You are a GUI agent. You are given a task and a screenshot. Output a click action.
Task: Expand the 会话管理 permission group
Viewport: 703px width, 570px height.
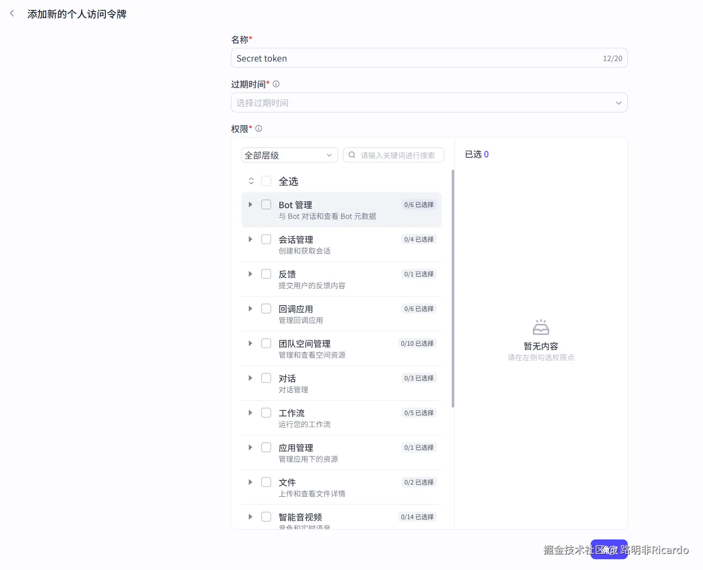(250, 239)
